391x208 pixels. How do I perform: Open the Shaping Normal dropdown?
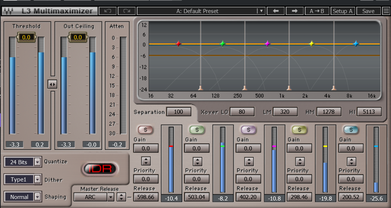tap(38, 197)
